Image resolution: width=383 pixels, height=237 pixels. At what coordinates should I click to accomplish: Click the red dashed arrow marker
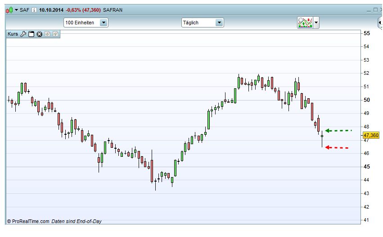(337, 147)
